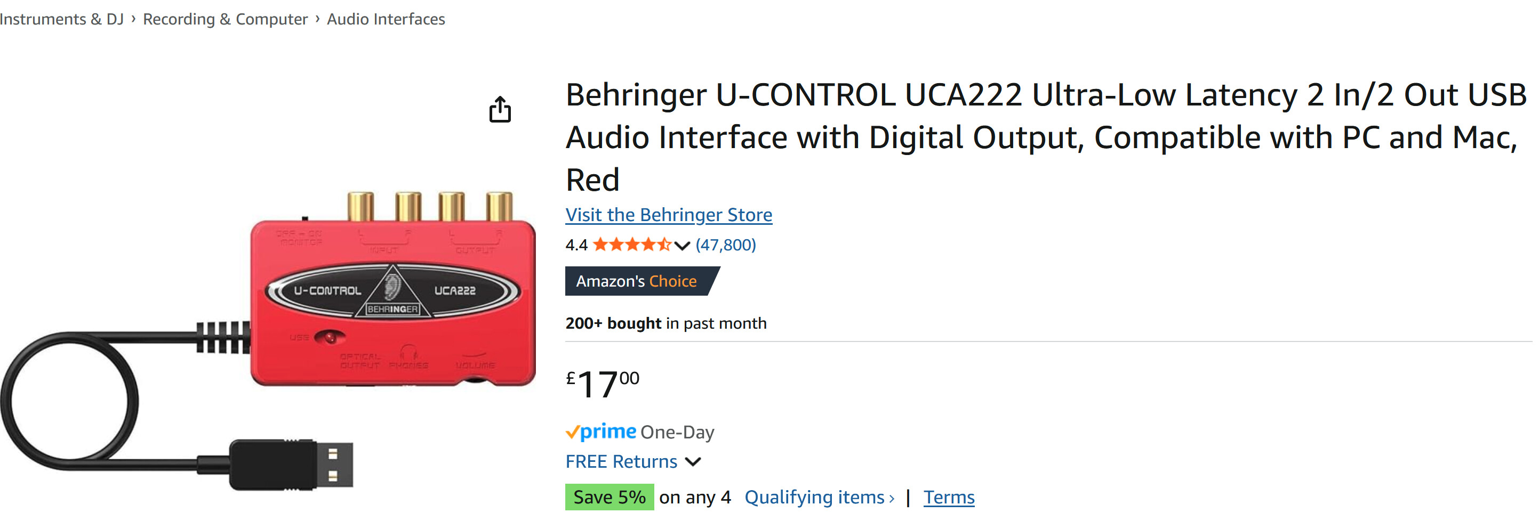
Task: Select the Audio Interfaces breadcrumb
Action: [x=386, y=19]
